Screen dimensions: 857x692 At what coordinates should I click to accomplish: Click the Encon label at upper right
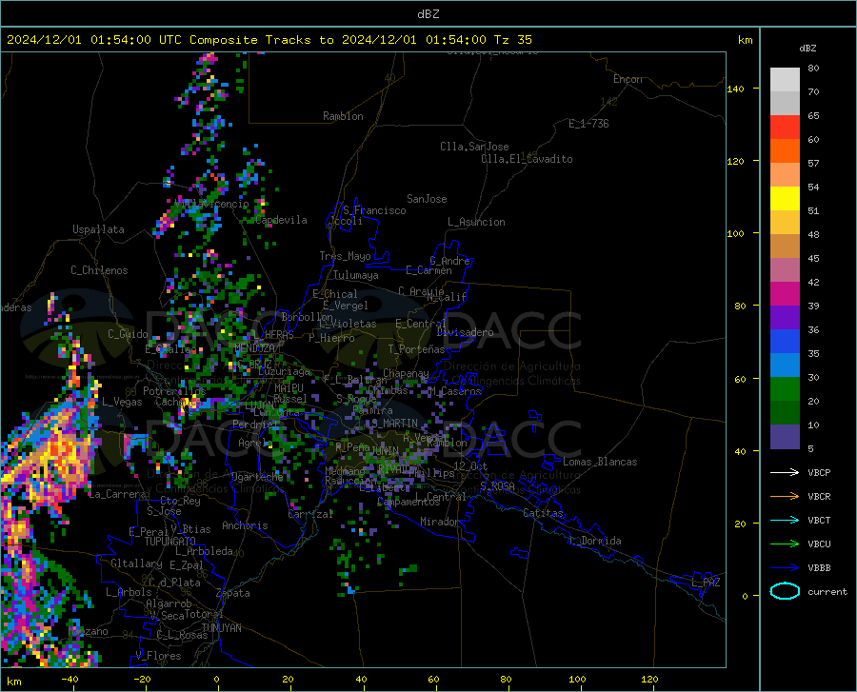[628, 79]
